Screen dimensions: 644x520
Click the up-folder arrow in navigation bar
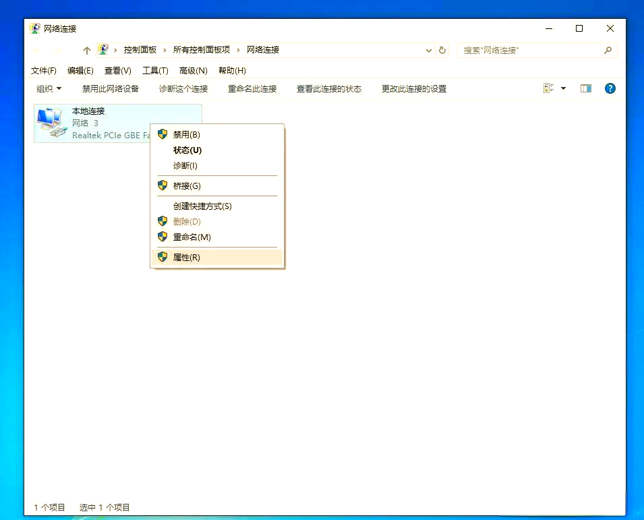point(86,51)
